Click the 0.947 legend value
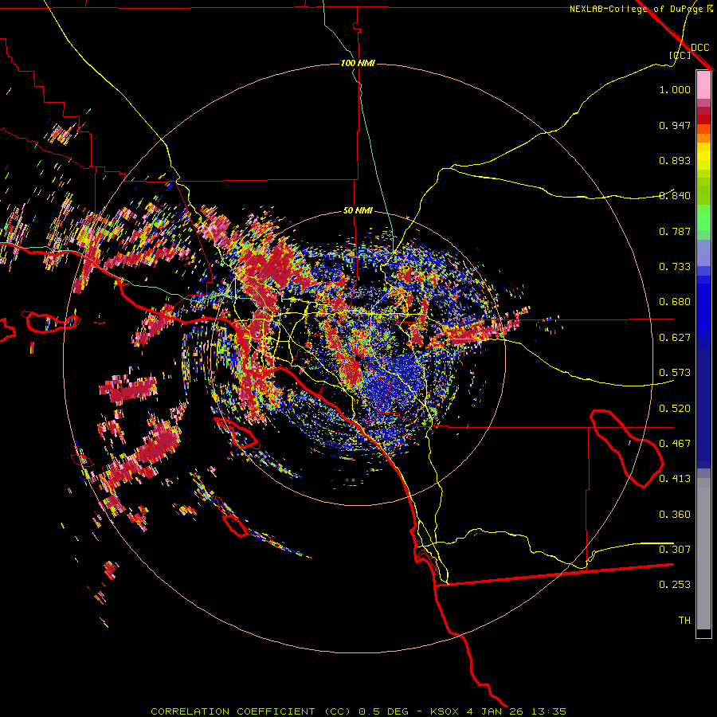The width and height of the screenshot is (717, 717). (x=675, y=125)
